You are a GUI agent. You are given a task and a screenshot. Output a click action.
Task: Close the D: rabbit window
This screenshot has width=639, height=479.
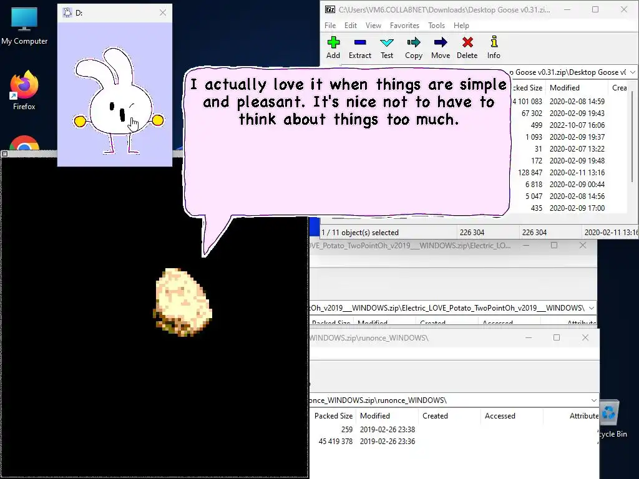click(163, 12)
